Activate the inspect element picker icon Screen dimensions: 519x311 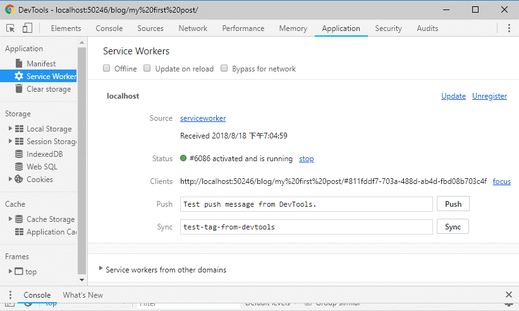11,28
